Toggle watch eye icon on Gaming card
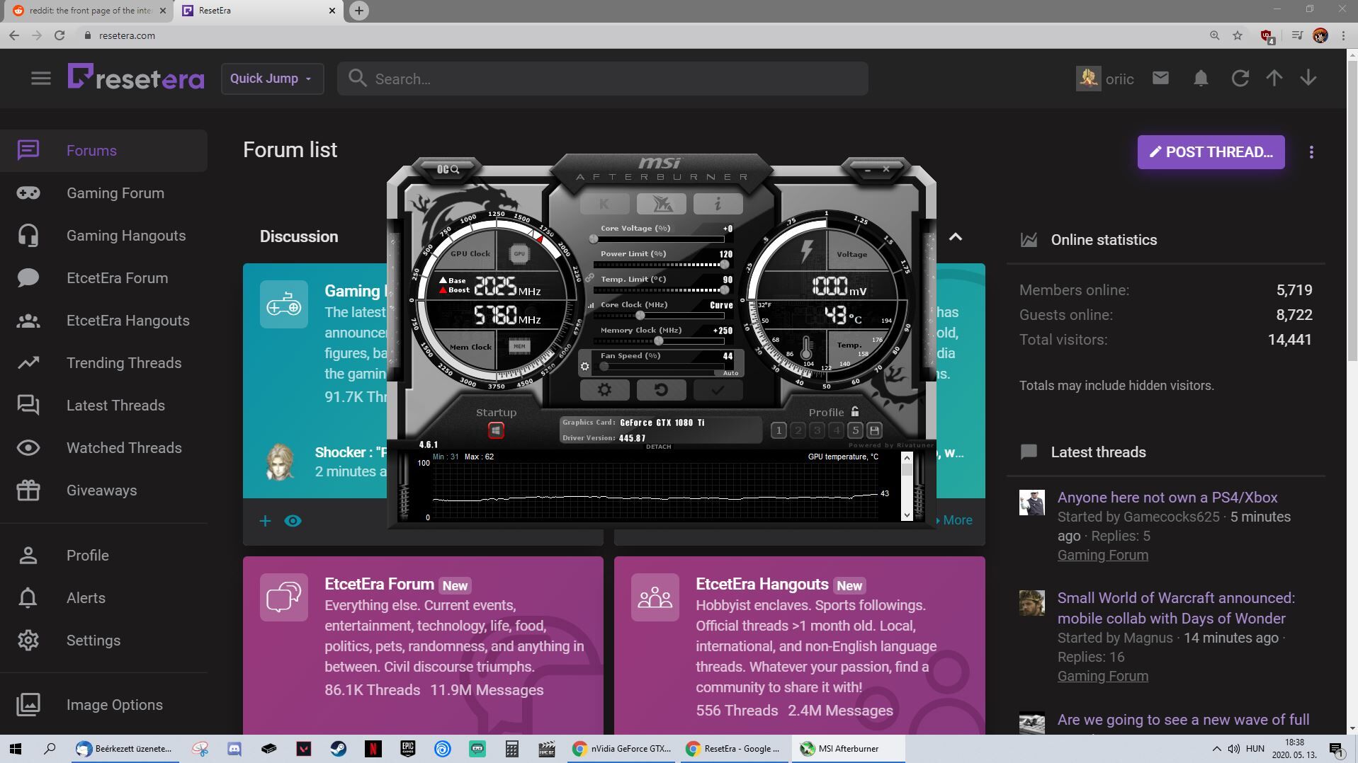This screenshot has height=763, width=1358. [293, 521]
